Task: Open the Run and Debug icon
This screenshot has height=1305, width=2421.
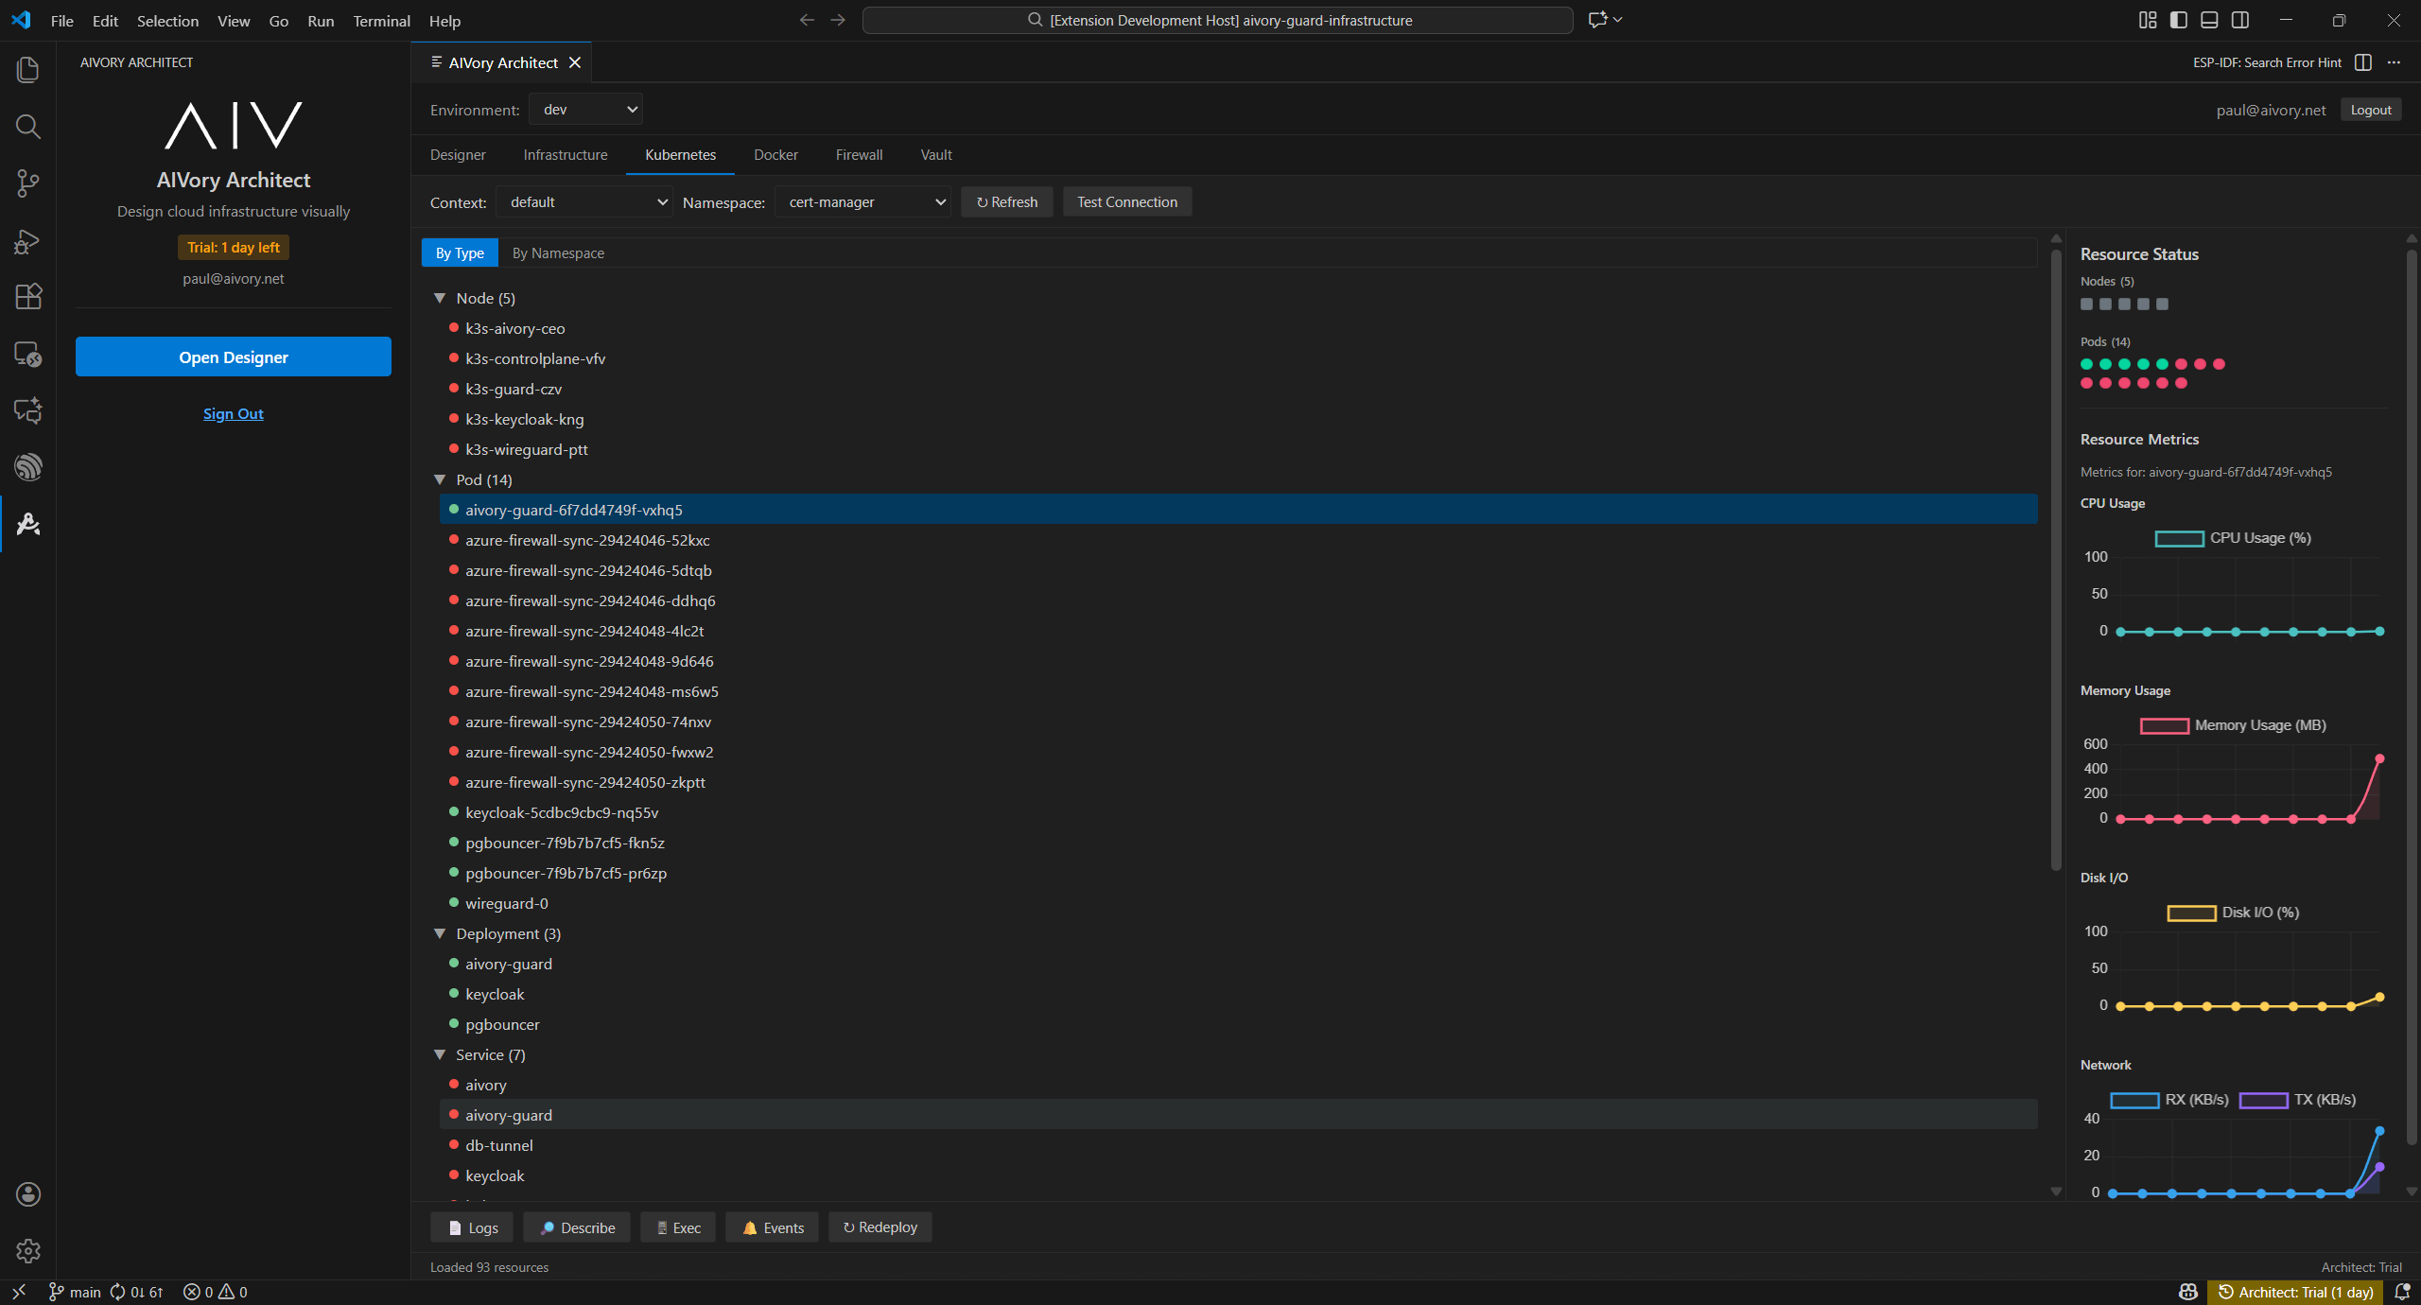Action: (x=27, y=241)
